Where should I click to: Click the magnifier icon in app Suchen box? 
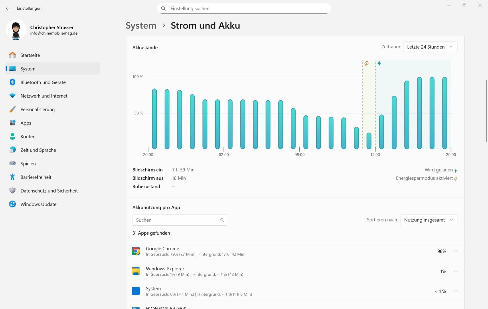tap(222, 220)
